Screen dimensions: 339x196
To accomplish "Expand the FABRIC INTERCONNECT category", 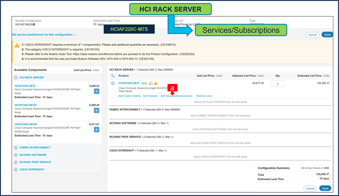I will click(16, 148).
